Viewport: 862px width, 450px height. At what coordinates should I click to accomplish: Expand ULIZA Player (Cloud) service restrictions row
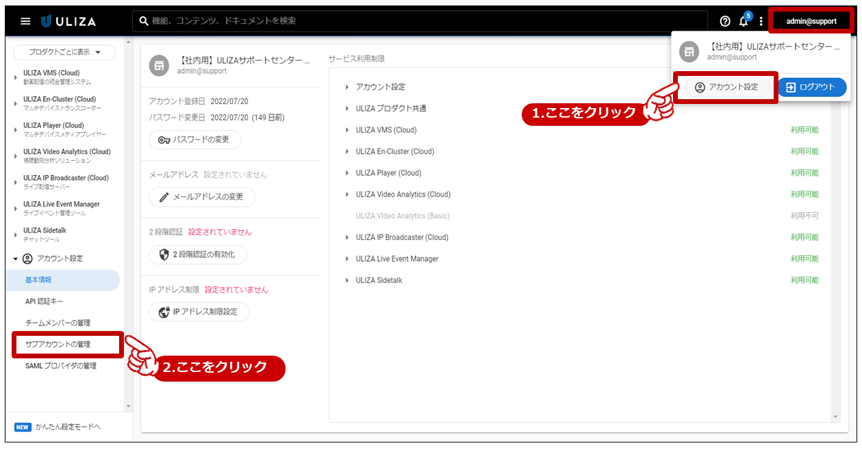tap(347, 173)
